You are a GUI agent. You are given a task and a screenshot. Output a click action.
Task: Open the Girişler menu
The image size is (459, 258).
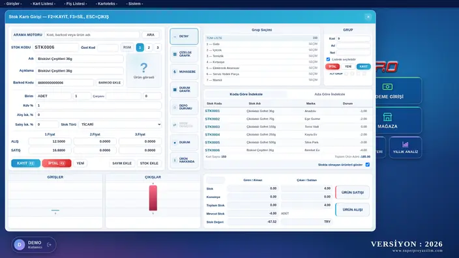(13, 3)
